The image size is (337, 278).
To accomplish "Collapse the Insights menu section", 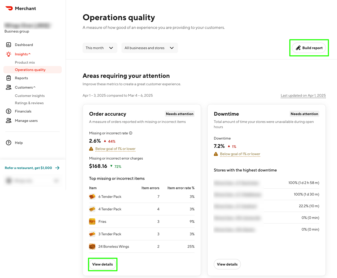I will point(30,54).
